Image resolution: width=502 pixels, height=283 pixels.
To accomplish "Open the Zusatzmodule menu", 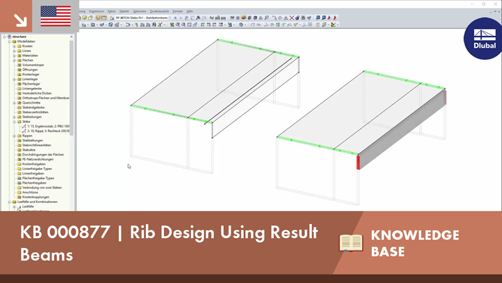I will [x=159, y=11].
